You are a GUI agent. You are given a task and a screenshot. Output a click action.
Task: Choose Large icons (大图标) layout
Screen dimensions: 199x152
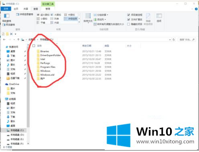click(56, 15)
